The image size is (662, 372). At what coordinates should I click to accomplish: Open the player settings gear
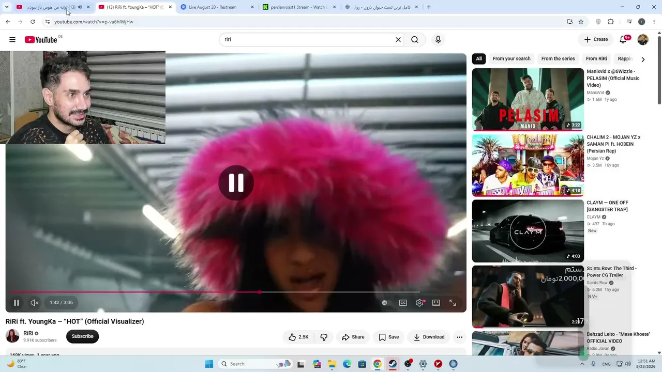coord(420,303)
